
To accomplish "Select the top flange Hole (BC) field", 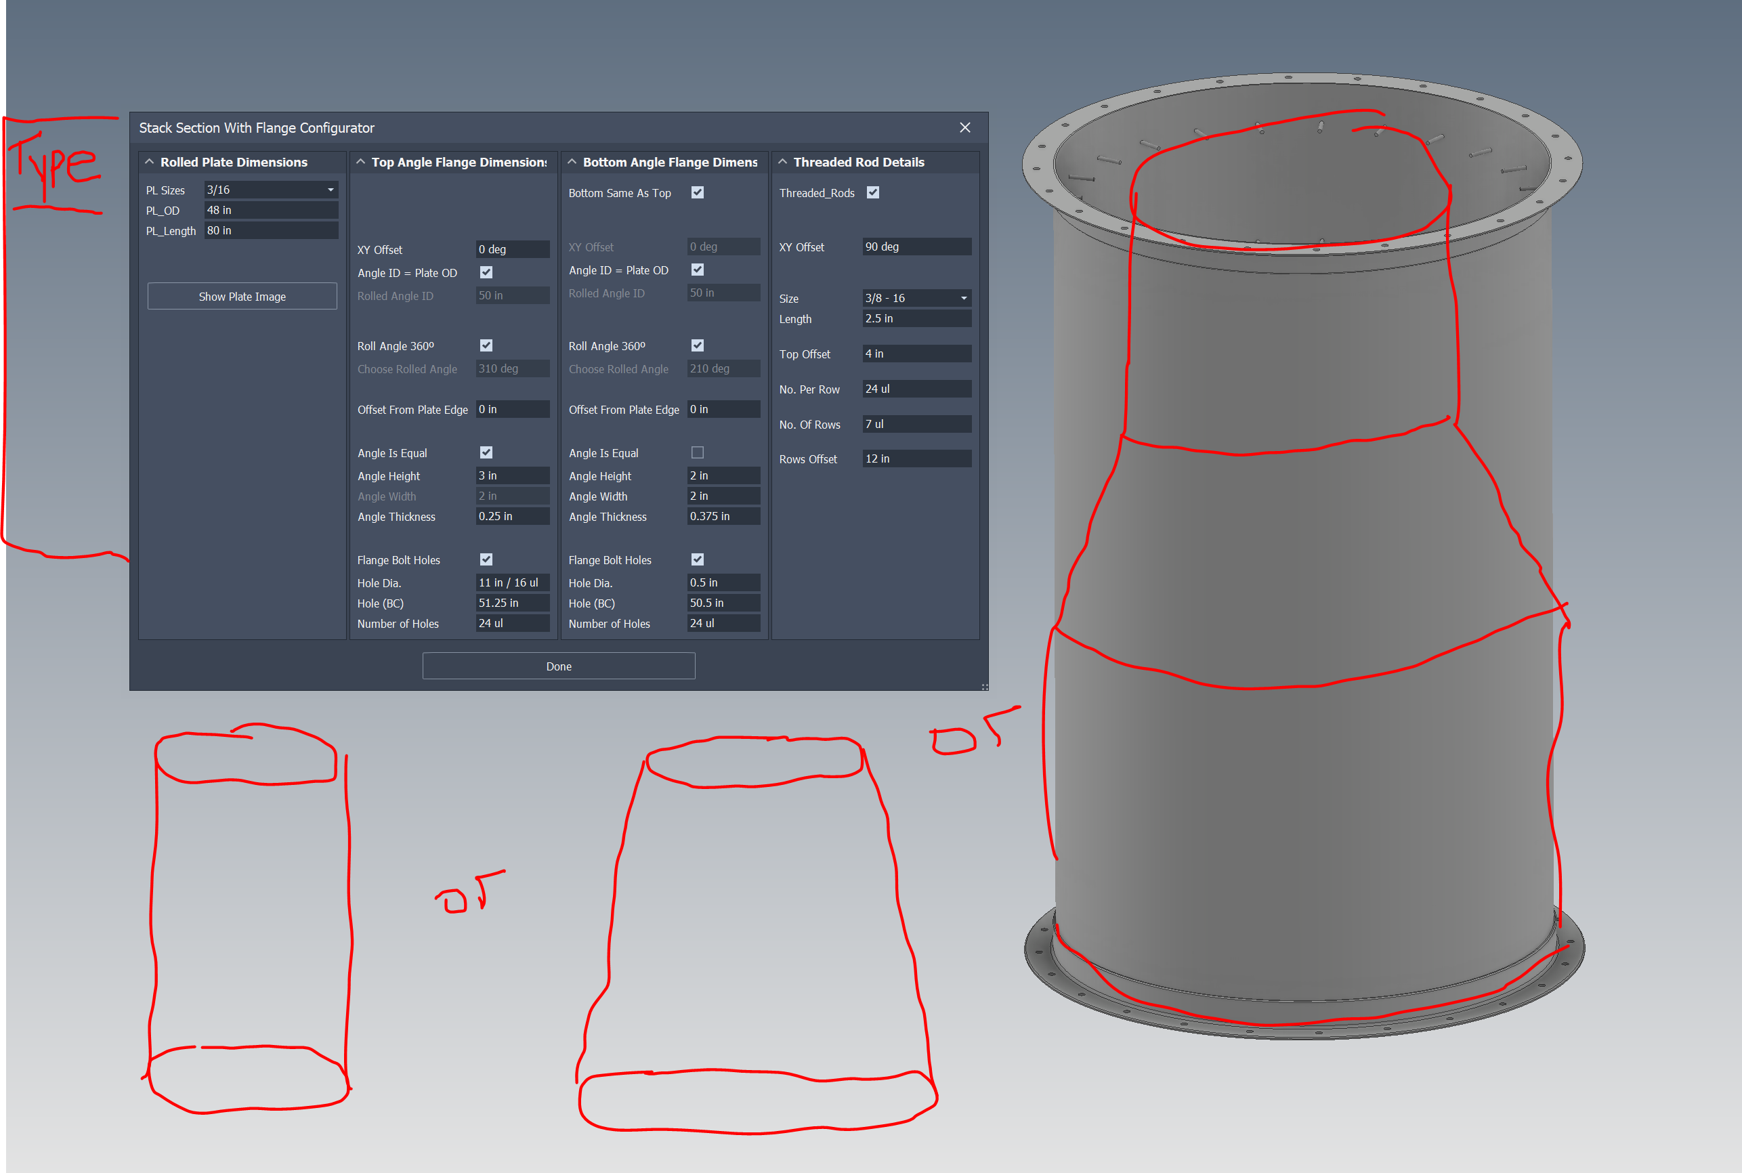I will click(512, 602).
